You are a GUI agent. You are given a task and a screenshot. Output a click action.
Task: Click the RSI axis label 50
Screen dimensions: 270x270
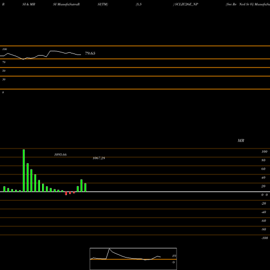click(x=4, y=71)
